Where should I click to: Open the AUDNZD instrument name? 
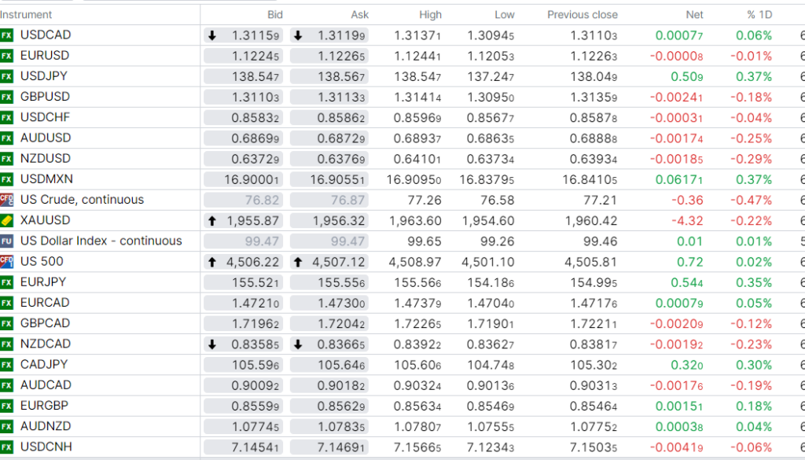(46, 426)
